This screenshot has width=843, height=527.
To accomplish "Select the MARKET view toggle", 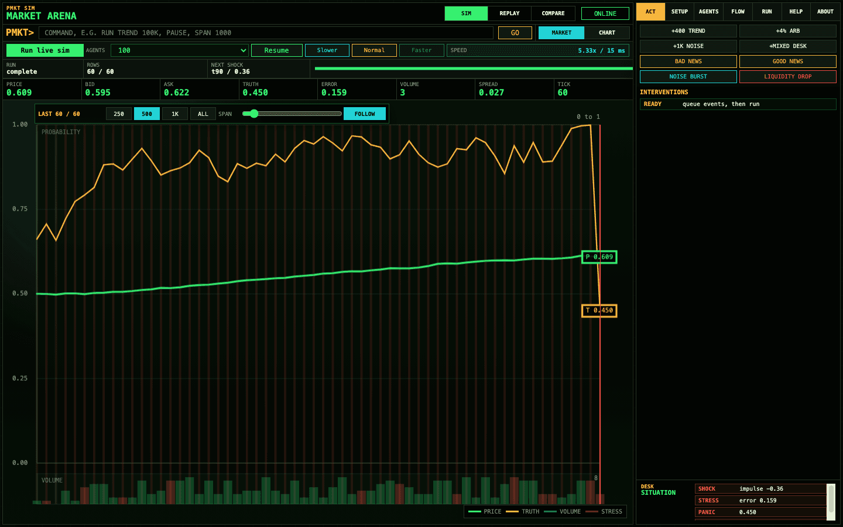I will pos(561,33).
